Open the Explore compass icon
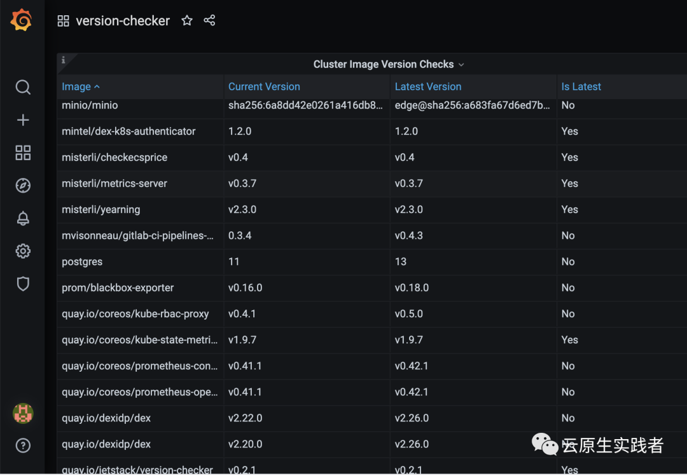This screenshot has width=687, height=476. [x=23, y=186]
